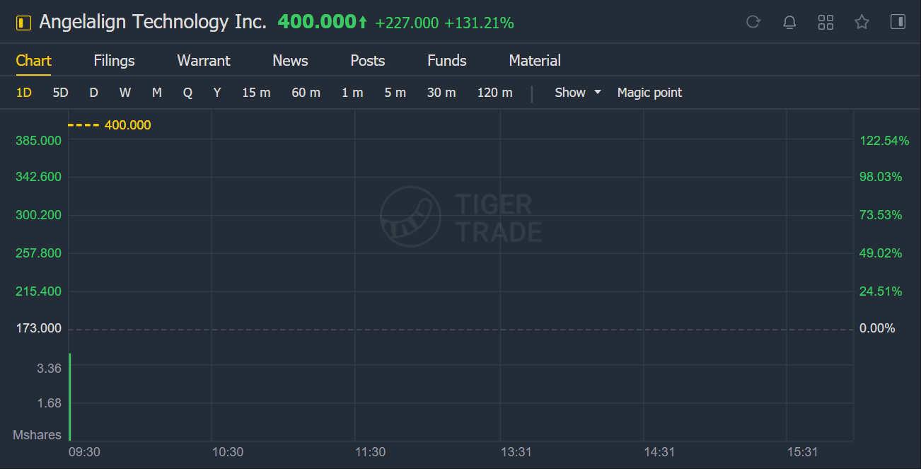Click the Magic point button
921x469 pixels.
[649, 93]
